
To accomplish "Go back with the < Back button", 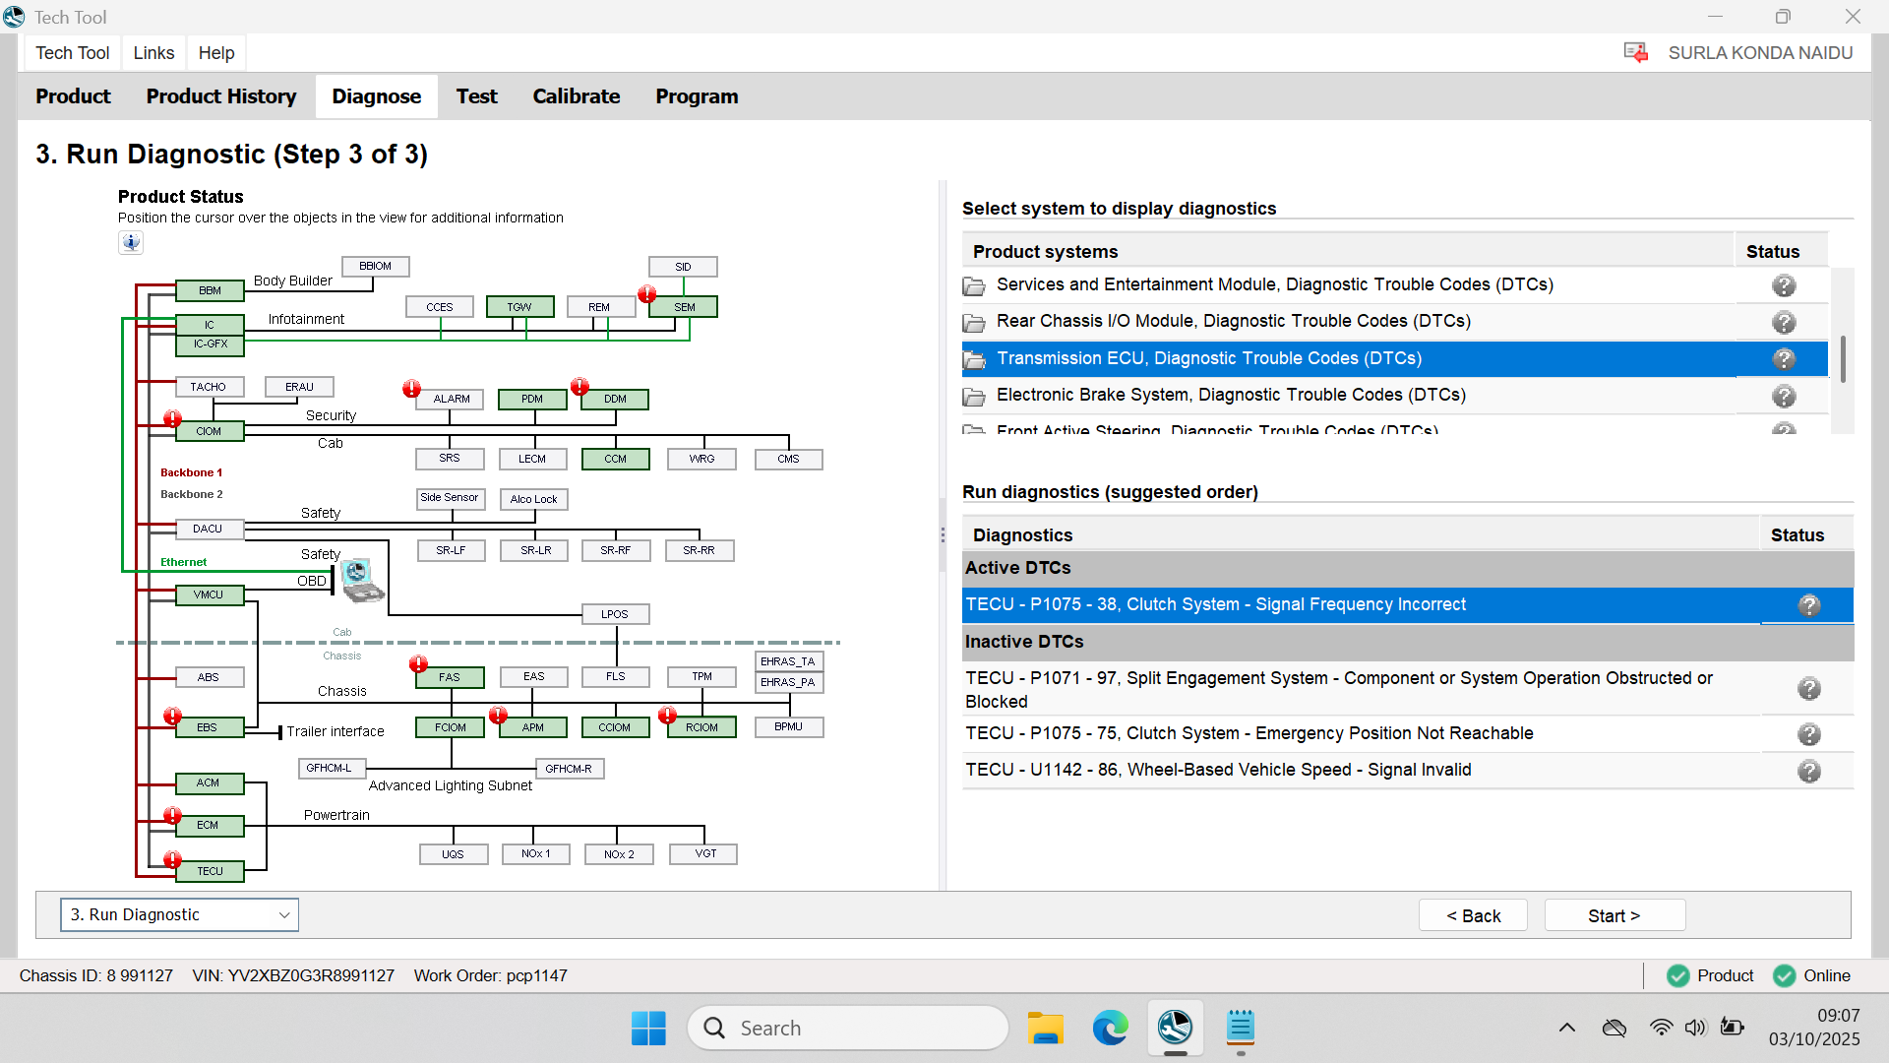I will pos(1473,915).
